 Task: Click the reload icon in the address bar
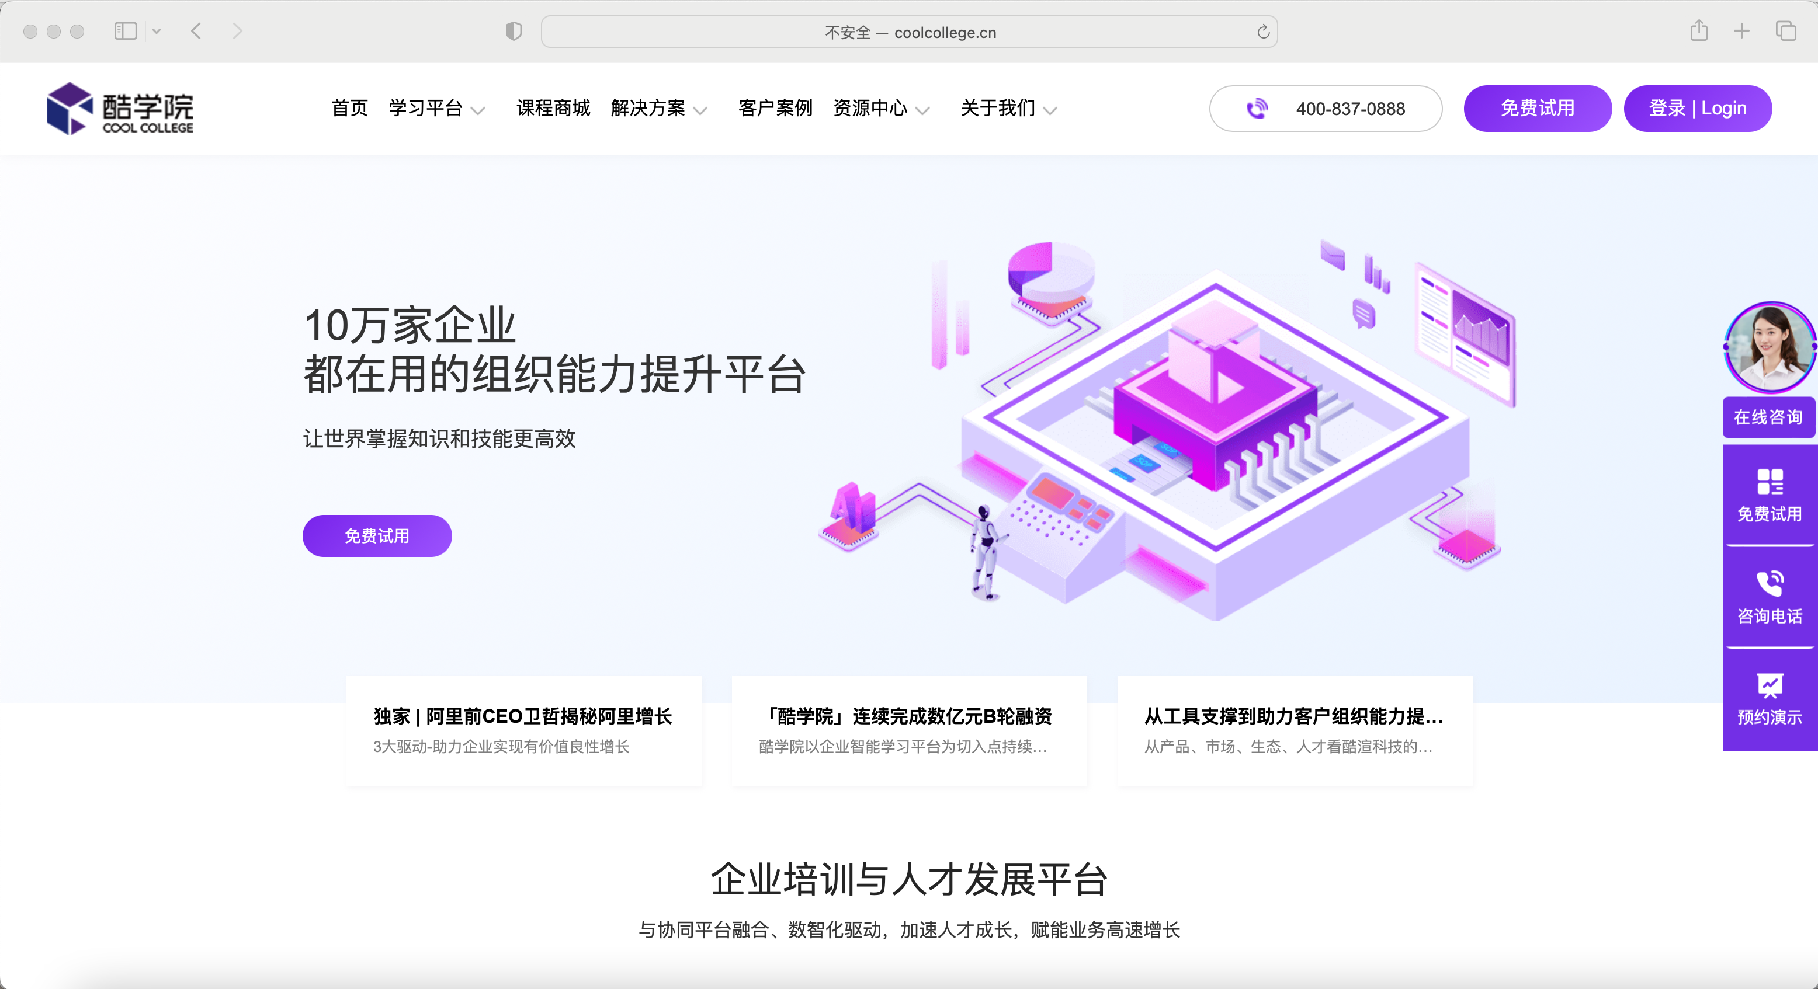[x=1262, y=31]
